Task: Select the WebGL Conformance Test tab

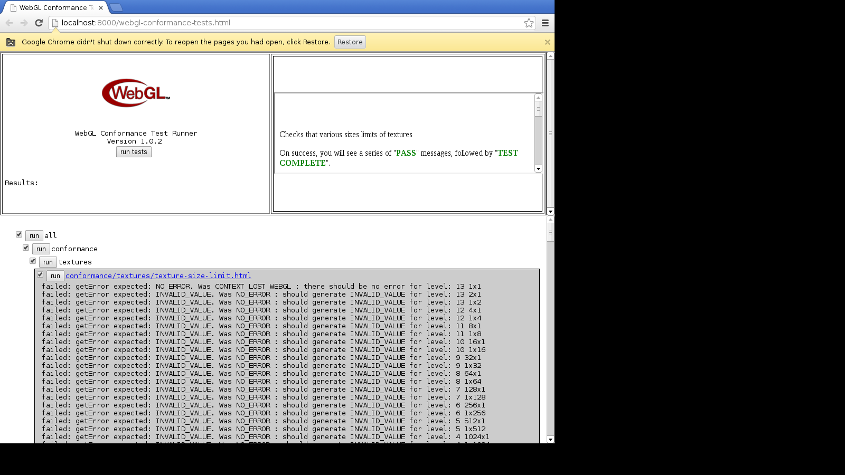Action: (x=53, y=8)
